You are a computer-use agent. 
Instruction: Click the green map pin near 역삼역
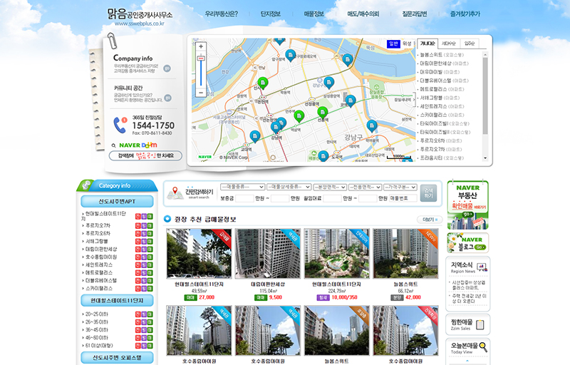[299, 117]
